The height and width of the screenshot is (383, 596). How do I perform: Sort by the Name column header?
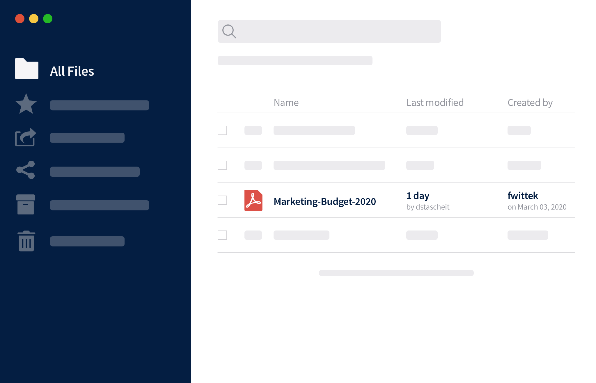(286, 102)
